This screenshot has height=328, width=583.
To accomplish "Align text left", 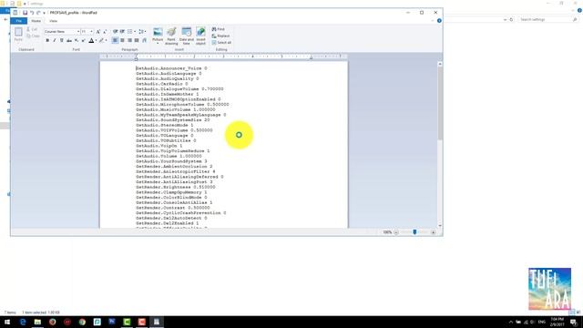I will coord(116,40).
